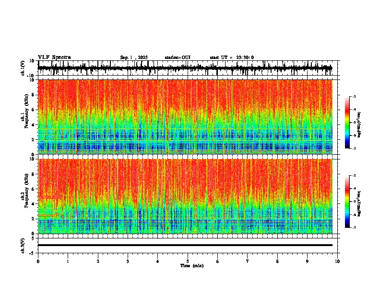Click the 8 kHz tick on ch.2 spectrogram
This screenshot has width=380, height=293.
[x=33, y=174]
